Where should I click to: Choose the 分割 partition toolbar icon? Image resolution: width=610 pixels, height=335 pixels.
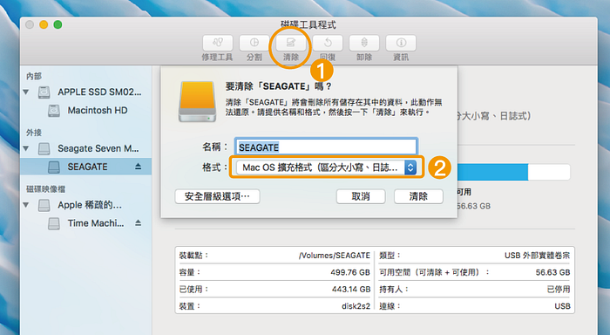click(254, 43)
